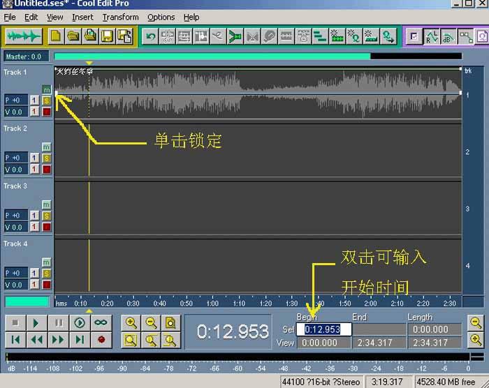The height and width of the screenshot is (388, 489).
Task: Open Track 2 record device button
Action: point(34,169)
